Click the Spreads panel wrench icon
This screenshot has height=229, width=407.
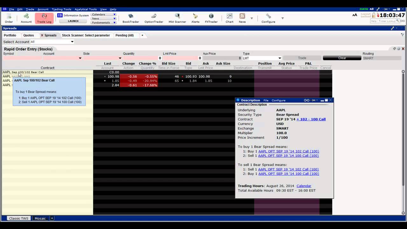392,28
